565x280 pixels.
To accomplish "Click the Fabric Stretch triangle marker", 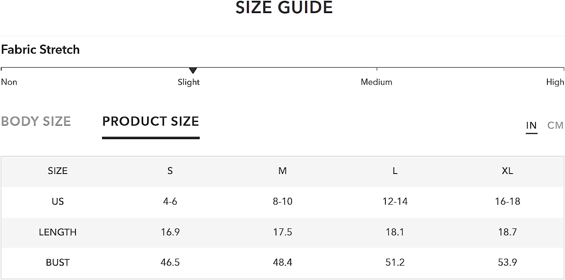I will click(193, 70).
